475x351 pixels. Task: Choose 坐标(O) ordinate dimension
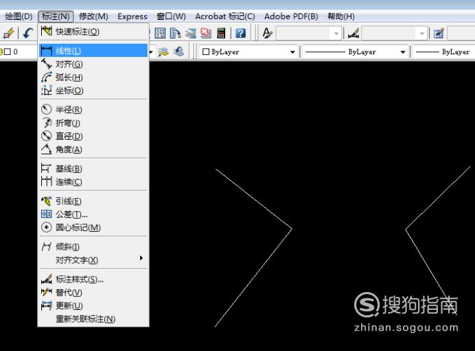point(93,90)
